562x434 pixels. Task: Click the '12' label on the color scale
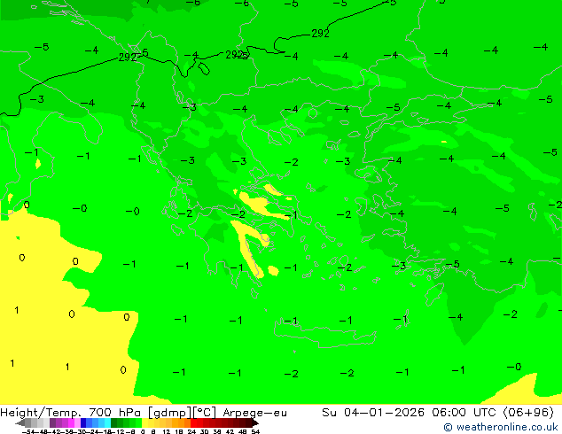click(x=167, y=431)
